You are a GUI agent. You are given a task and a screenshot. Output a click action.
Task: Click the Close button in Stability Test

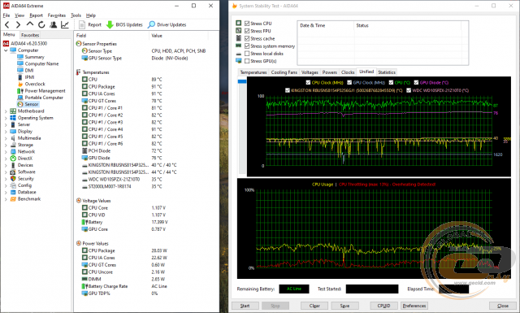click(503, 306)
